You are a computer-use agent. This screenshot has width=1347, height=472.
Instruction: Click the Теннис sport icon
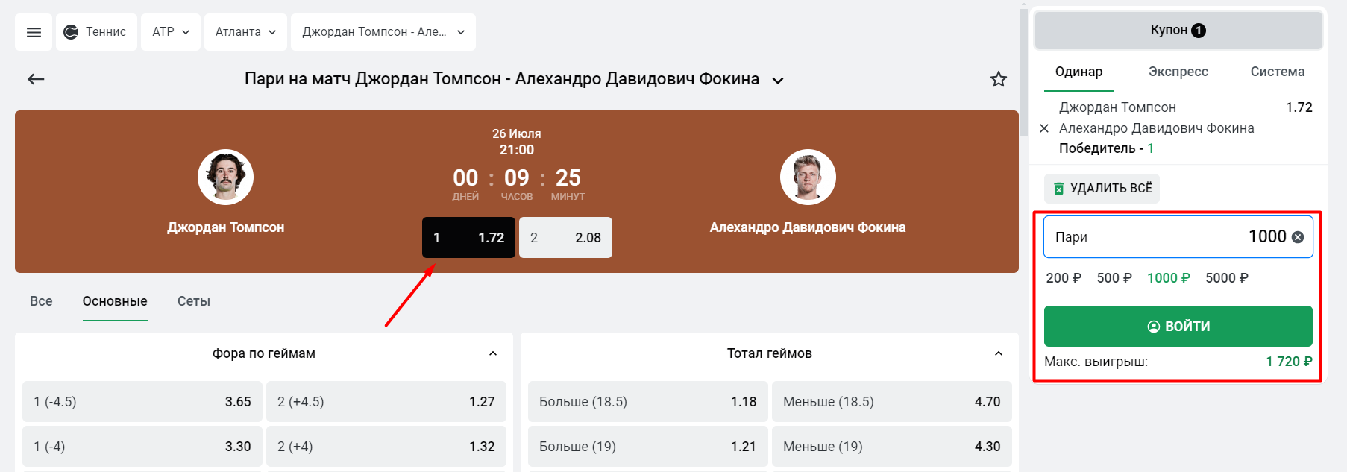tap(72, 31)
